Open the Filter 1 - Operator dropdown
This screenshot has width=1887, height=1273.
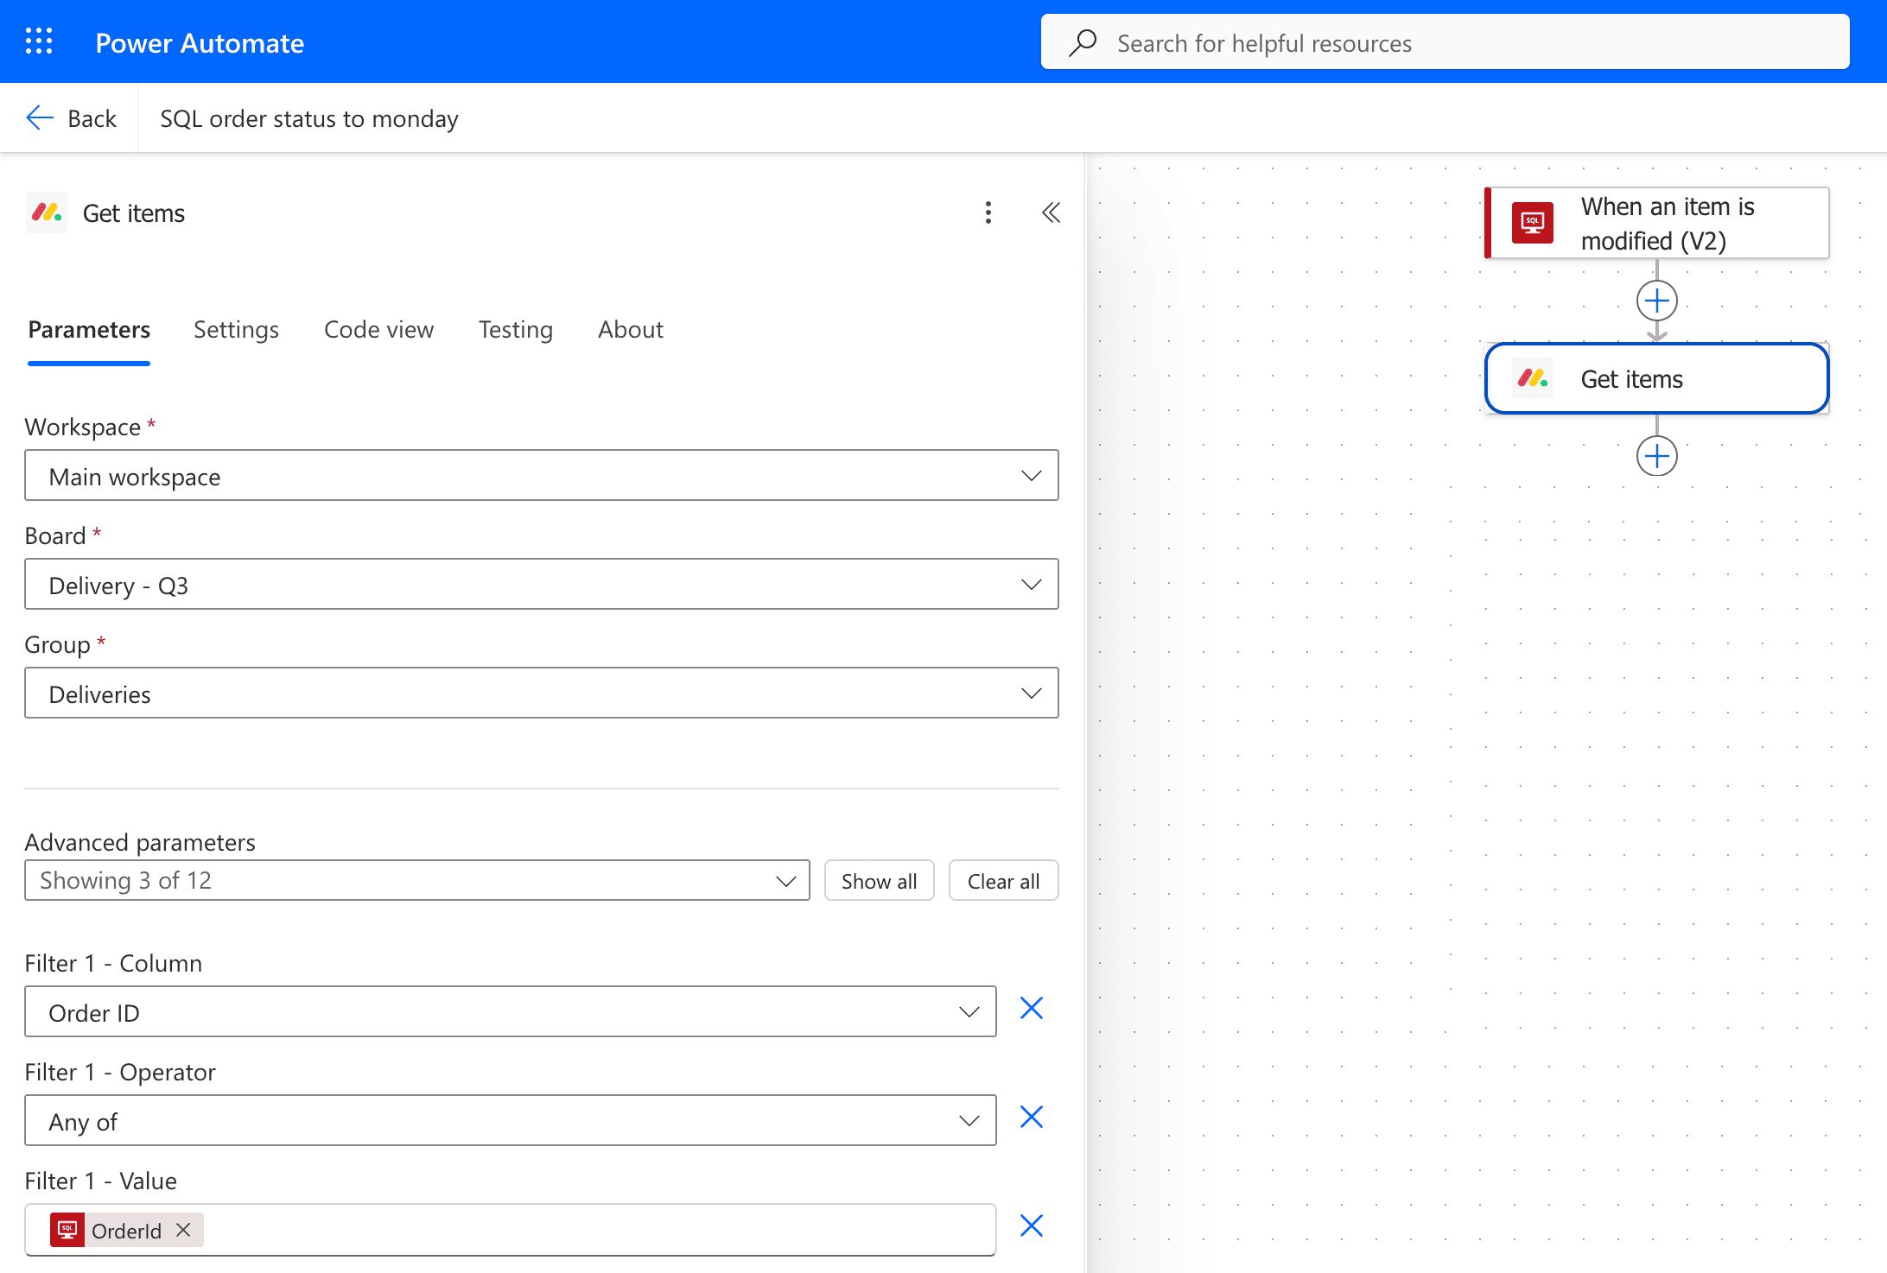pyautogui.click(x=511, y=1120)
